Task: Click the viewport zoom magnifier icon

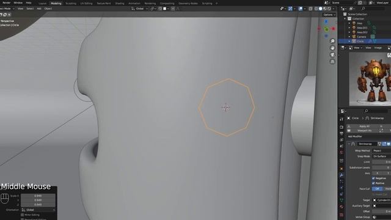Action: point(332,41)
